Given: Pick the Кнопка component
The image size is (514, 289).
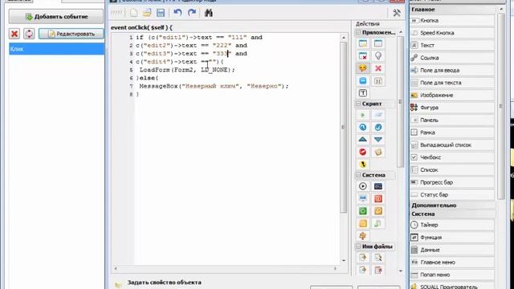Looking at the screenshot, I should point(452,20).
